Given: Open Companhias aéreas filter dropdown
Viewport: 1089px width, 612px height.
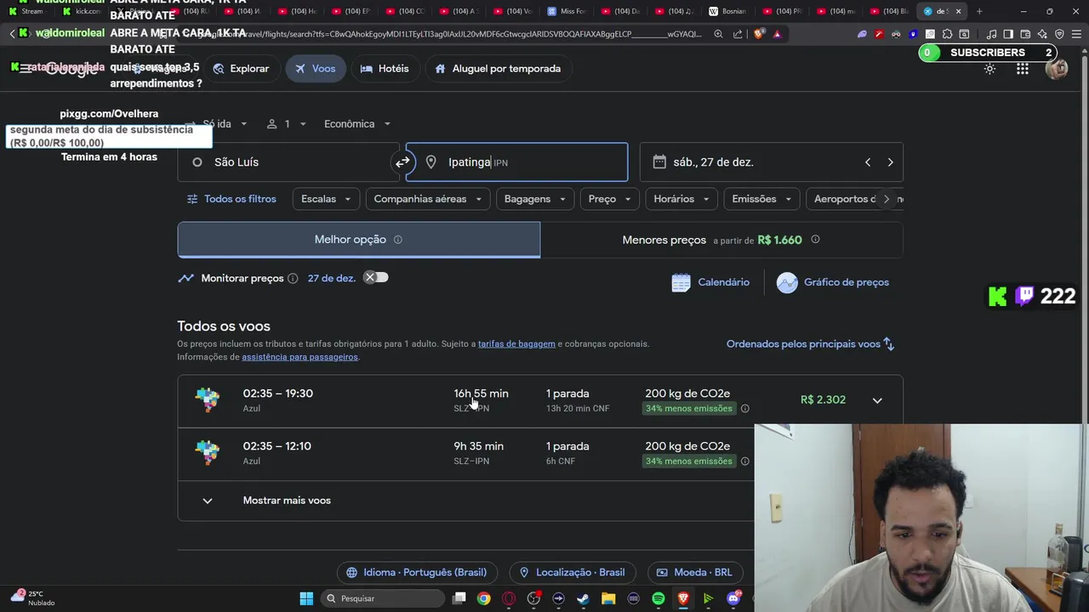Looking at the screenshot, I should tap(428, 199).
